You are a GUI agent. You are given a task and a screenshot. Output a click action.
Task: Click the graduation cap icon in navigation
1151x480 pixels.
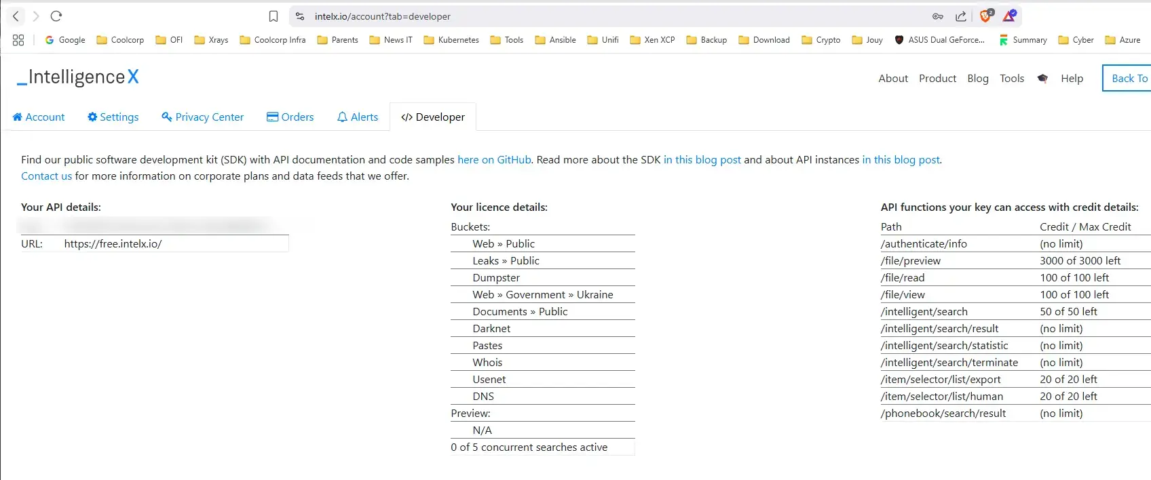(x=1042, y=79)
